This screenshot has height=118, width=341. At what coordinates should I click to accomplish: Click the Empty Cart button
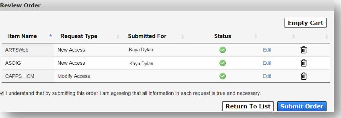point(306,23)
